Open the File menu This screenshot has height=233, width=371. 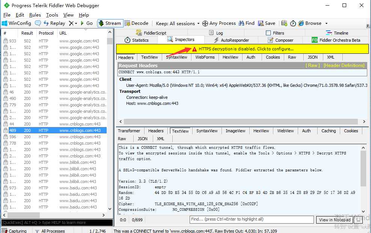(7, 15)
